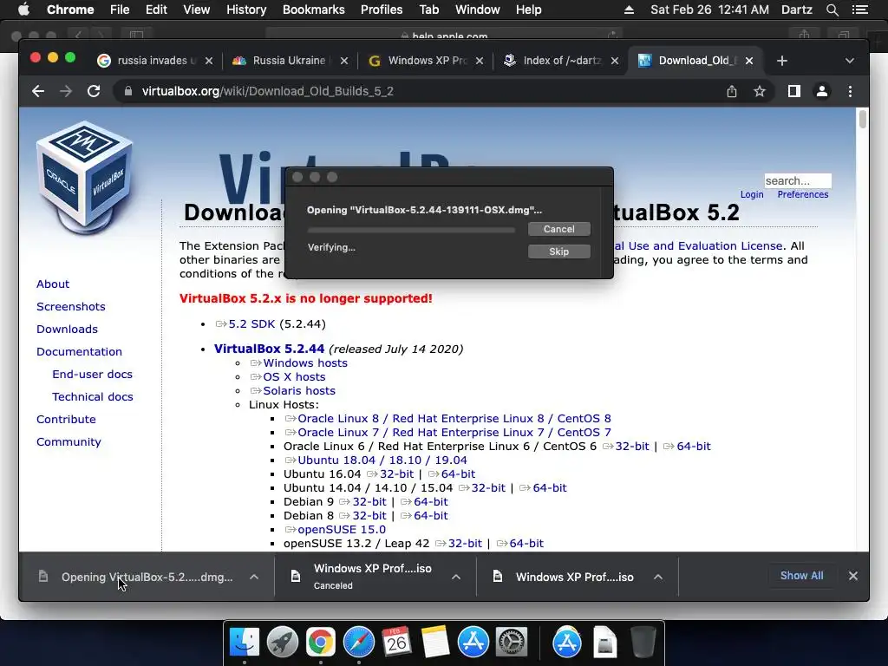Close the 'russia invades' tab
This screenshot has width=888, height=666.
click(209, 61)
